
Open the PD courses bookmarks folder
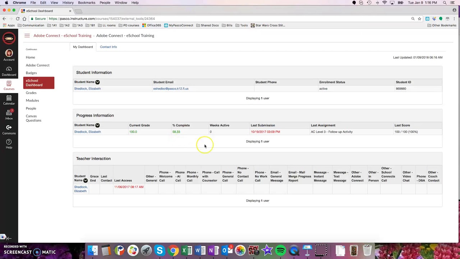128,26
